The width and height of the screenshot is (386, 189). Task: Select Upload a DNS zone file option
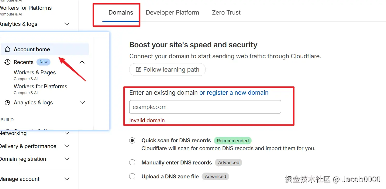point(132,176)
